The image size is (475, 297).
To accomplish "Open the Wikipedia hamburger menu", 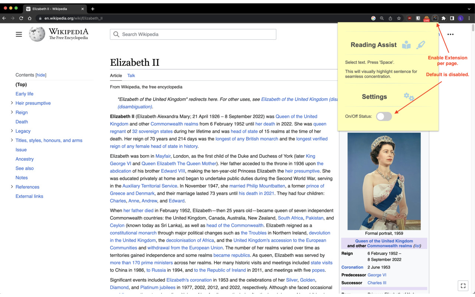I will click(x=19, y=34).
